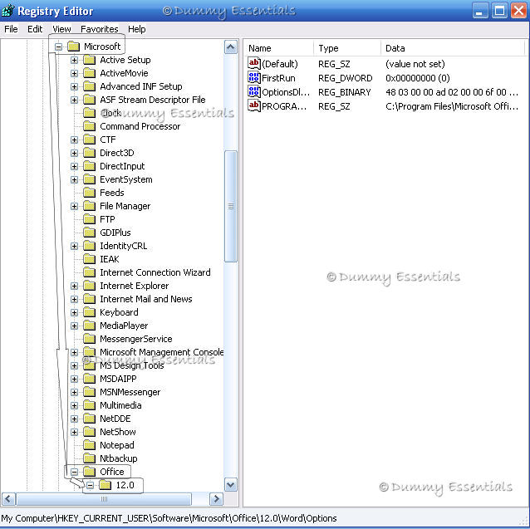The image size is (530, 529).
Task: Click the Registry Editor title bar icon
Action: coord(8,11)
